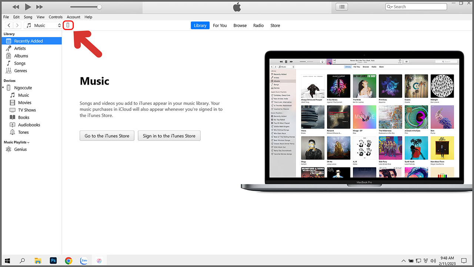This screenshot has width=474, height=267.
Task: Click the iPhone device icon in toolbar
Action: click(x=68, y=25)
